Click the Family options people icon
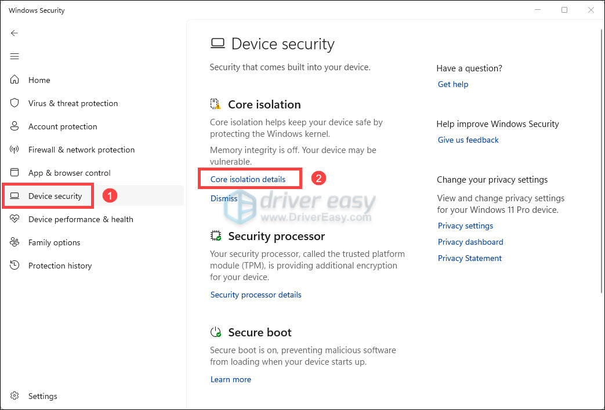 tap(15, 242)
